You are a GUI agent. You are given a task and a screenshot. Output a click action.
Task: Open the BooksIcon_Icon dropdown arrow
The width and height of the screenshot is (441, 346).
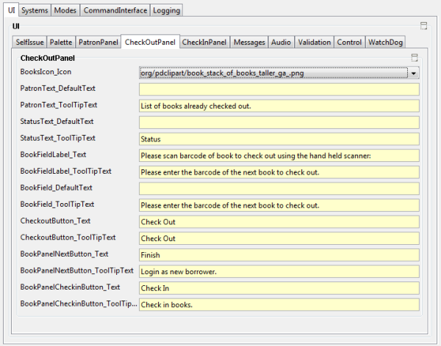[x=414, y=73]
